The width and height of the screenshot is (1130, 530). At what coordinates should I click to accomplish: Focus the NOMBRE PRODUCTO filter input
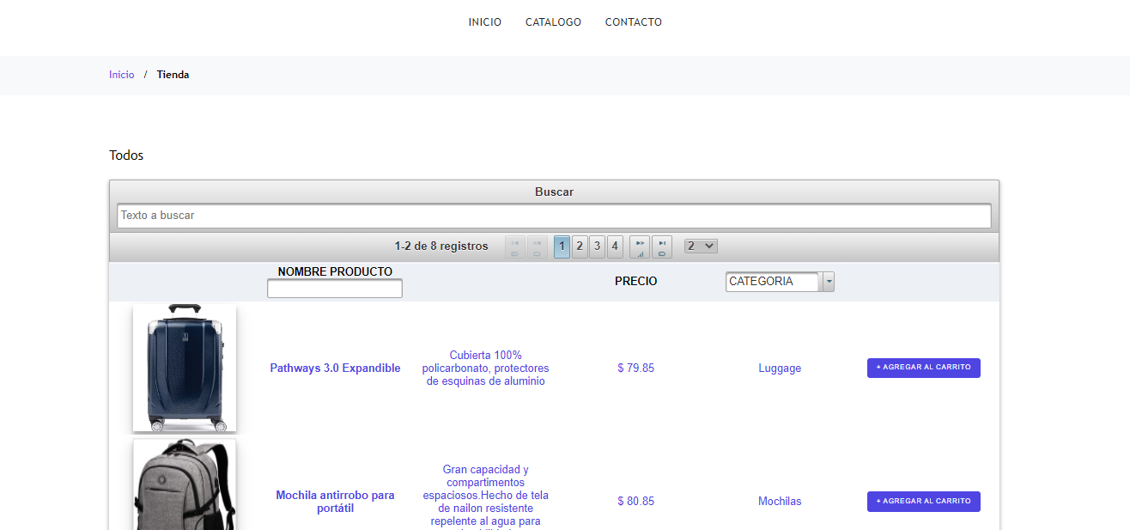click(335, 289)
